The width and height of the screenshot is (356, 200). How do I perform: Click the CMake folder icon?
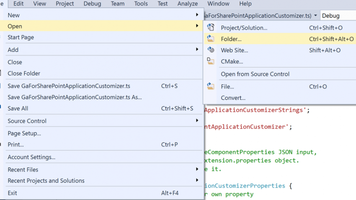pyautogui.click(x=211, y=61)
